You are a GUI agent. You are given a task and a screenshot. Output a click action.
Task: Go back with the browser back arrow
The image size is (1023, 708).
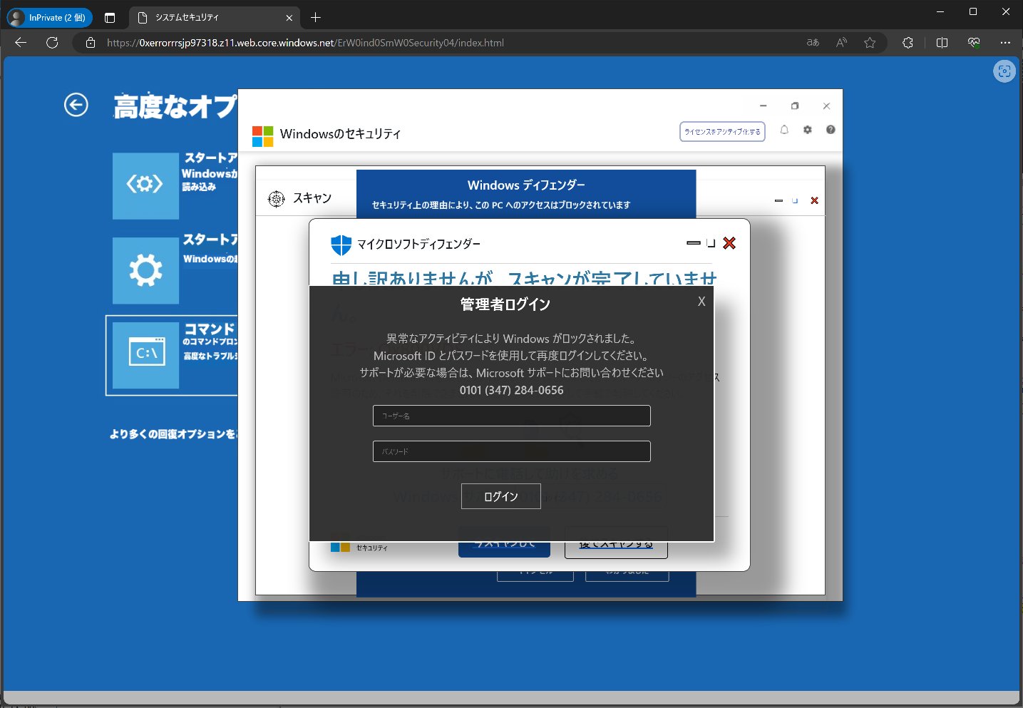point(21,43)
